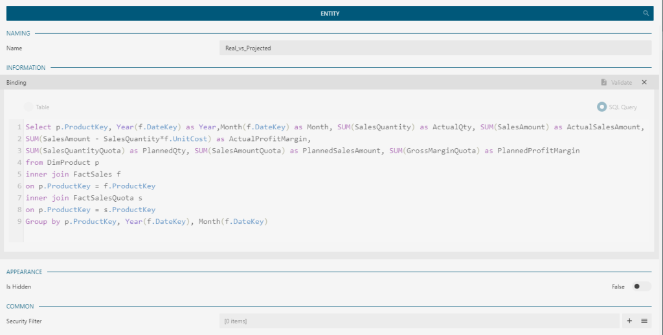
Task: Select the Table radio option
Action: point(29,107)
